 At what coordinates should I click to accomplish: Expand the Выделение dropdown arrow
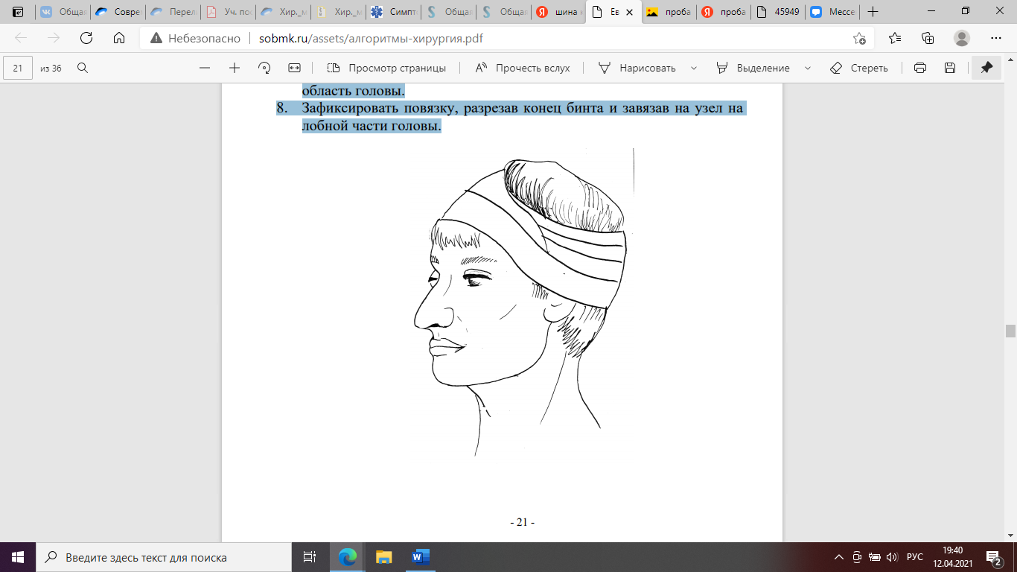808,68
